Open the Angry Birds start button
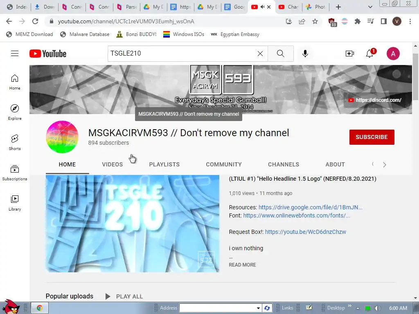The width and height of the screenshot is (419, 314). 11,307
